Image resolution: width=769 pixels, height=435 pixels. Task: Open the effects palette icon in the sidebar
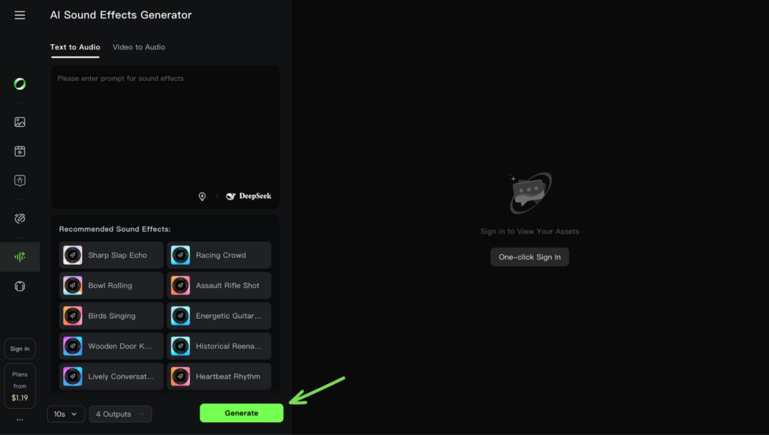click(x=20, y=218)
